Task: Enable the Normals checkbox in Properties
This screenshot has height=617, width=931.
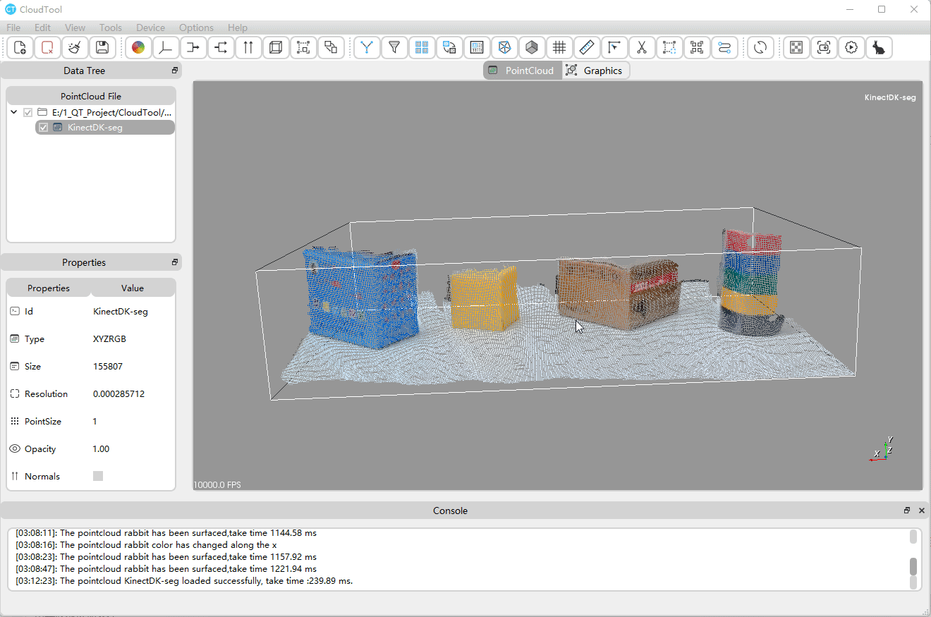Action: click(98, 476)
